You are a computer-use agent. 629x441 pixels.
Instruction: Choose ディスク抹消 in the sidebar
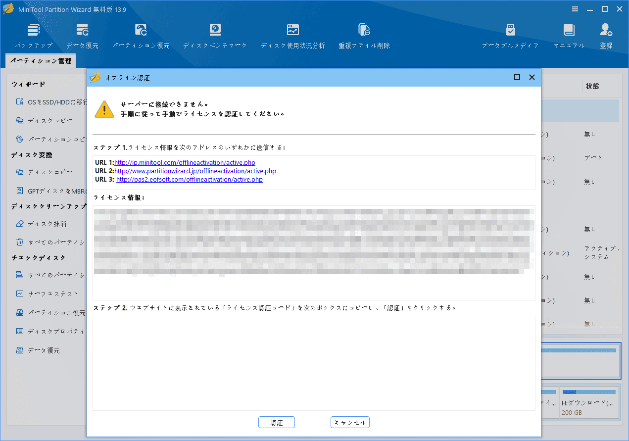coord(41,224)
